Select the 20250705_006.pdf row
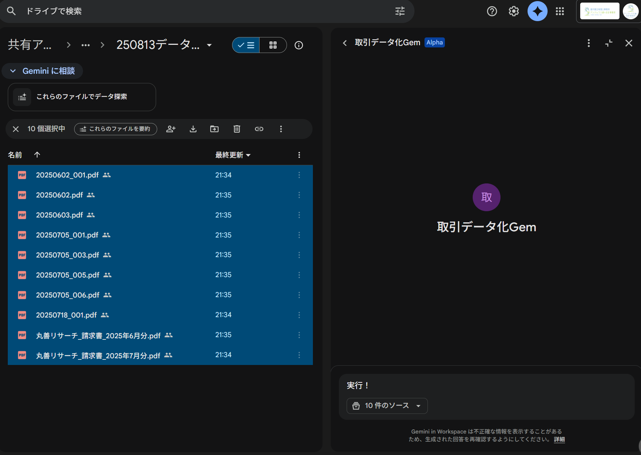The height and width of the screenshot is (455, 641). coord(160,295)
